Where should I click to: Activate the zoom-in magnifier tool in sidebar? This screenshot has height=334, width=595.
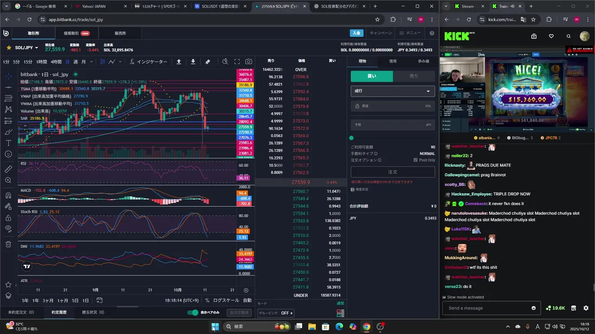(8, 180)
